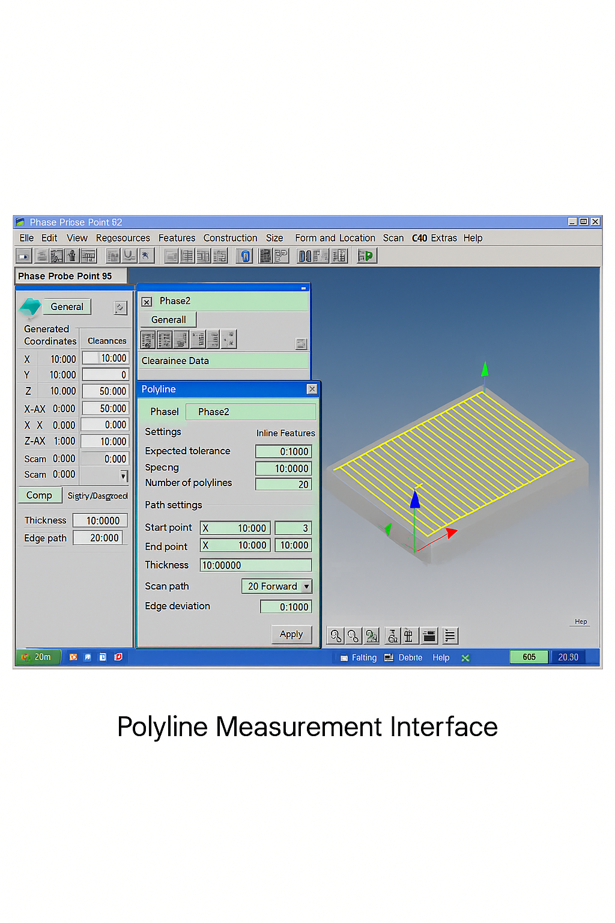The image size is (615, 923).
Task: Select the measurement list icon at the viewport toolbar end
Action: pos(449,635)
